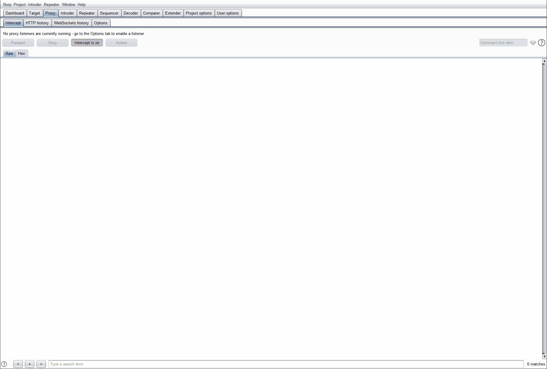
Task: Switch to the Intruder tool tab
Action: click(x=67, y=13)
